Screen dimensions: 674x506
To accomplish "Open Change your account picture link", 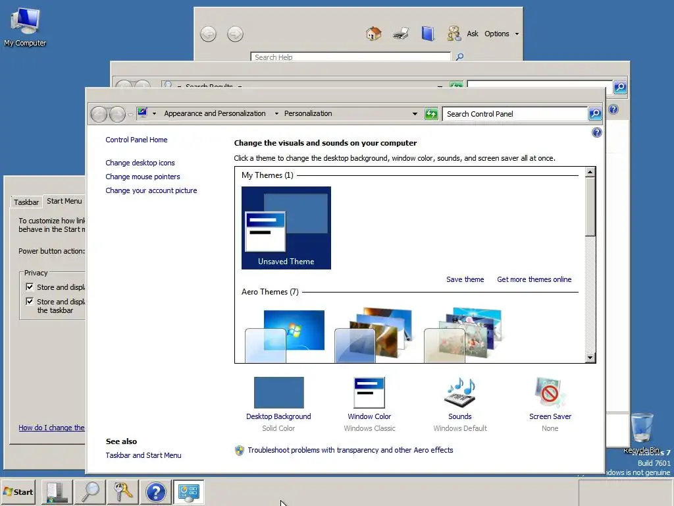I will [151, 190].
